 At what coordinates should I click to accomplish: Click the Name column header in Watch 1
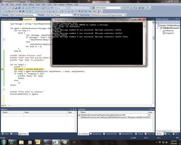coord(12,112)
